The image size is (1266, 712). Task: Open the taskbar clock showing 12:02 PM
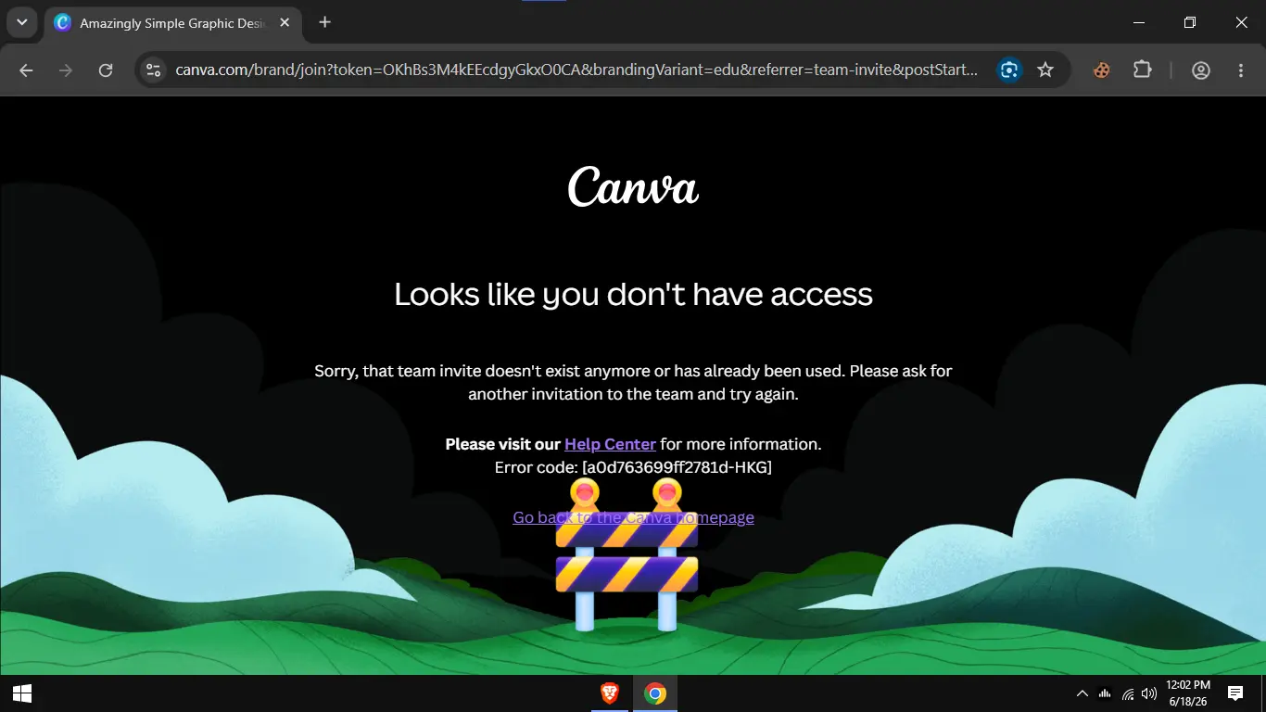(x=1188, y=693)
